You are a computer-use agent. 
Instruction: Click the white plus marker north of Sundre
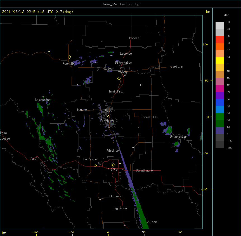78,85
